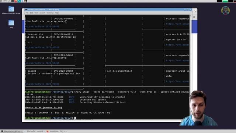Click the bottom terminal prompt cursor
This screenshot has height=133, width=236.
pyautogui.click(x=75, y=118)
